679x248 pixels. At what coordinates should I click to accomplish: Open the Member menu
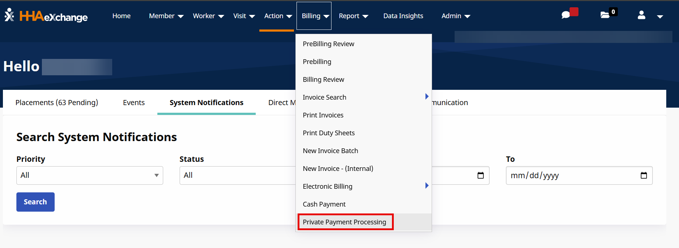click(166, 16)
